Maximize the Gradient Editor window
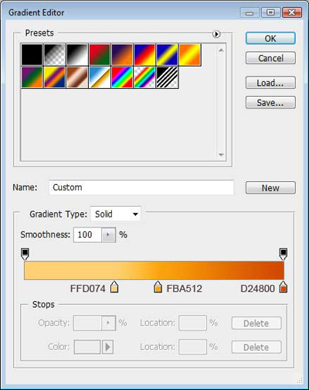 coord(270,12)
